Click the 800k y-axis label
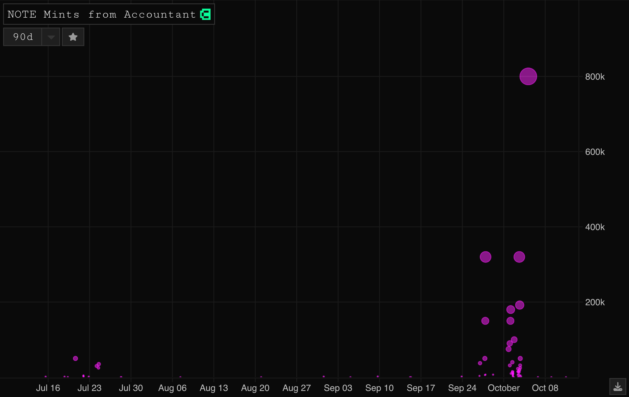Screen dimensions: 629x397 click(595, 77)
